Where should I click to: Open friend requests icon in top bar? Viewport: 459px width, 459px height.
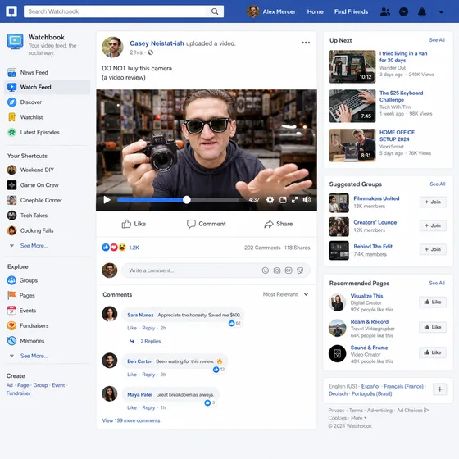click(x=385, y=11)
